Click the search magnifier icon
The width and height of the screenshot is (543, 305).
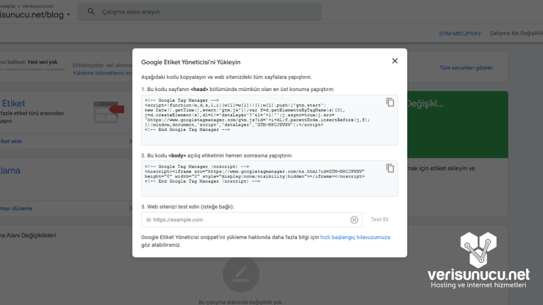tap(91, 12)
